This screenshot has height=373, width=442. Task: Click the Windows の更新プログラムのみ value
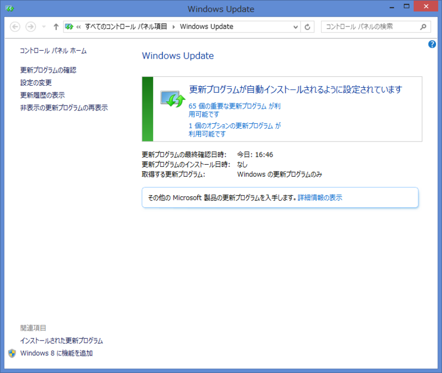click(x=280, y=174)
